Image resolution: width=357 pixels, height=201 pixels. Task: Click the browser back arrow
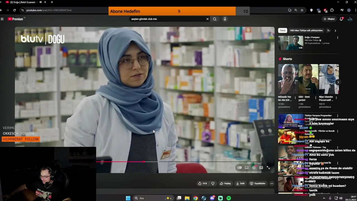pos(1,10)
